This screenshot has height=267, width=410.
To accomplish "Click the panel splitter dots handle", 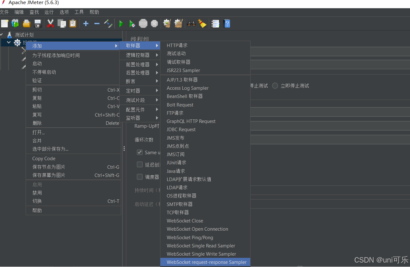I will pos(124,149).
